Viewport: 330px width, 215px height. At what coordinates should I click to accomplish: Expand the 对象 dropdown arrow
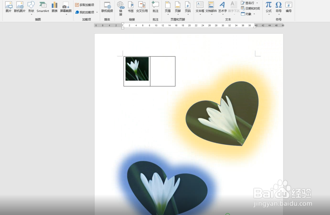[254, 14]
